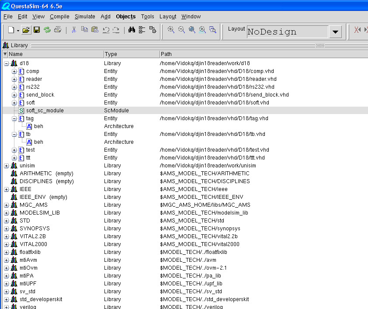Click the Library panel title-bar grip handle
The image size is (368, 309).
click(x=320, y=45)
